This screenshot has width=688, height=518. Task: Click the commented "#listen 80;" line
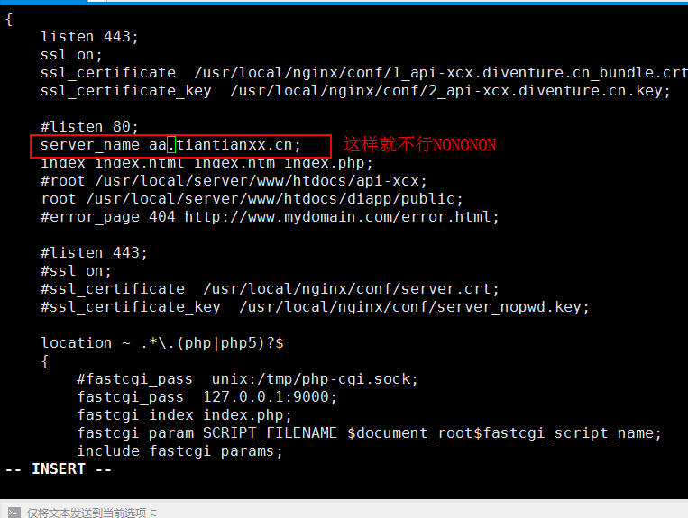coord(89,127)
